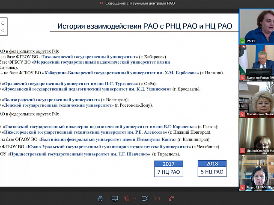The image size is (274, 205).
Task: Toggle the camera on or off
Action: pos(145,198)
